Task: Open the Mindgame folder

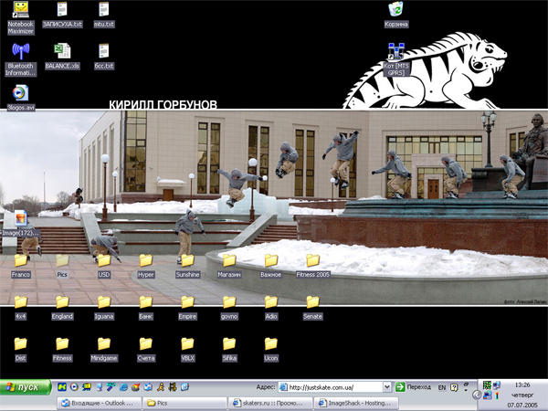Action: tap(104, 344)
